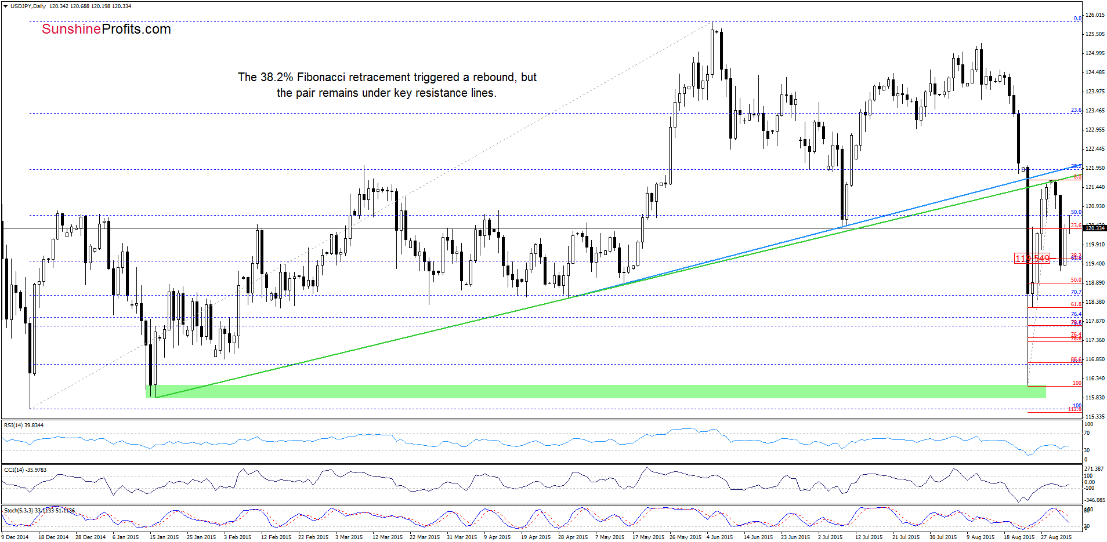Click the 22 Feb 2015 date label

coord(313,537)
